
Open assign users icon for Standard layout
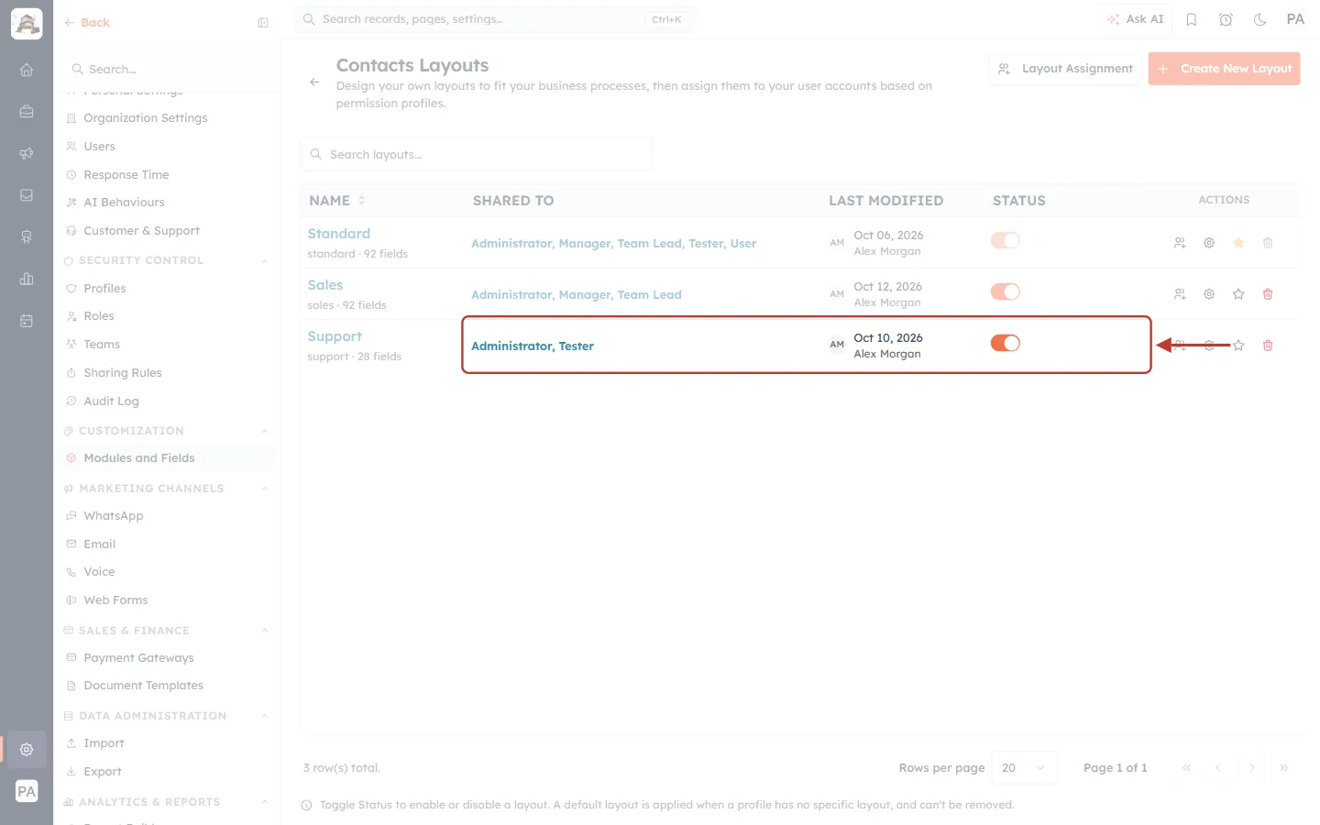(x=1180, y=243)
